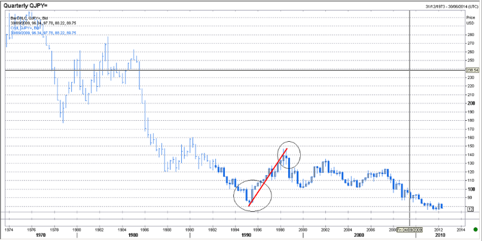Image resolution: width=482 pixels, height=241 pixels.
Task: Click the 1980 decade label on time axis
Action: 132,236
